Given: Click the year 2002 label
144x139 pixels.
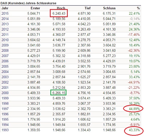Looking at the screenshot, I should [x=5, y=82].
